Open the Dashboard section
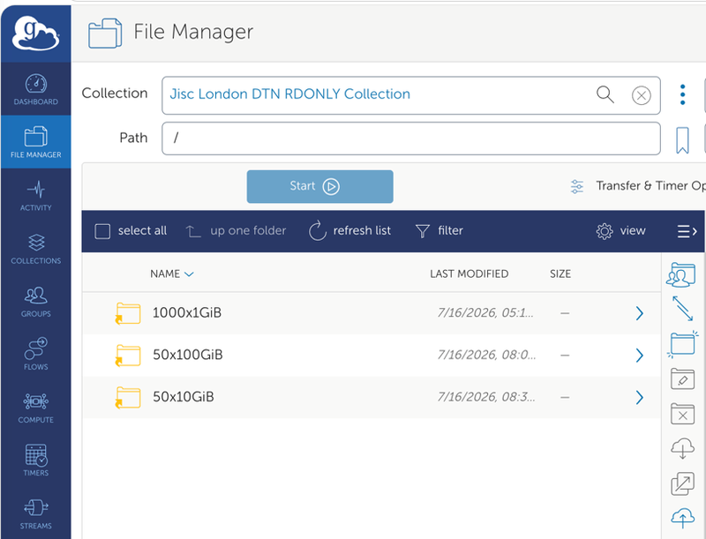The height and width of the screenshot is (539, 706). (x=35, y=89)
